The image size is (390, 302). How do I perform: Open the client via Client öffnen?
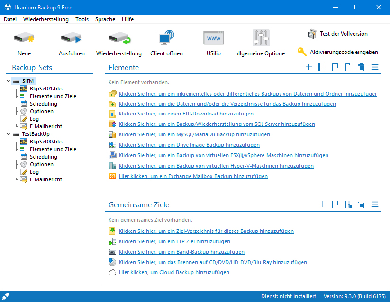[166, 43]
